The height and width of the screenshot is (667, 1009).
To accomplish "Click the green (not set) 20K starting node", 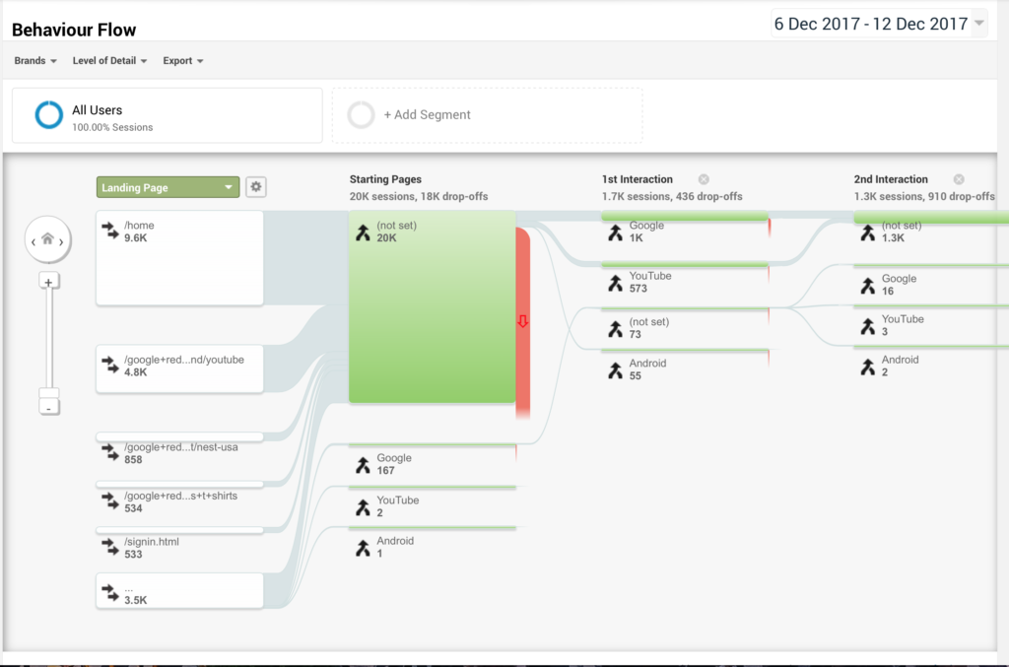I will click(432, 306).
